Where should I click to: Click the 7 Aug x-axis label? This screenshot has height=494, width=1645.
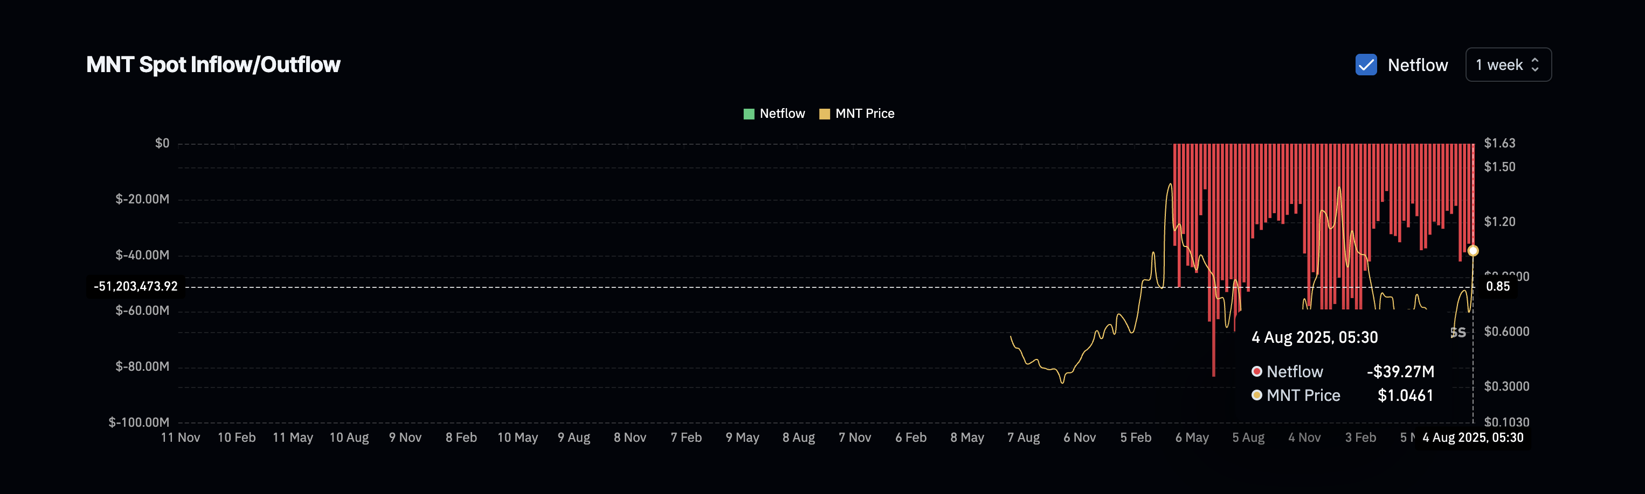tap(1023, 438)
